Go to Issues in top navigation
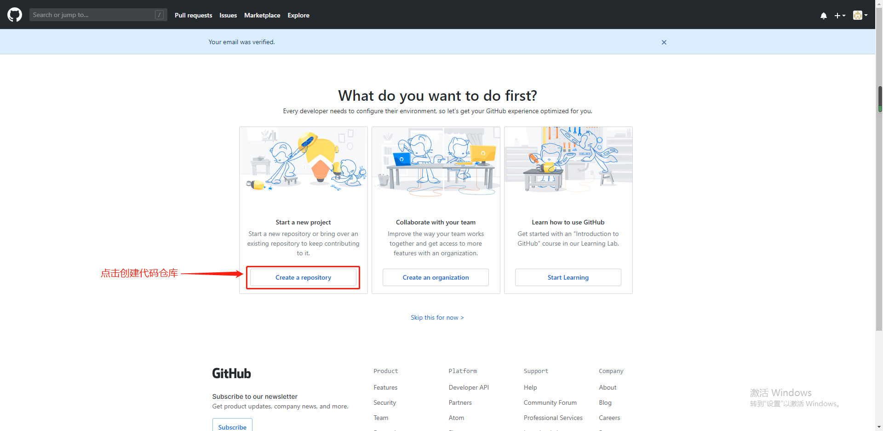Image resolution: width=883 pixels, height=431 pixels. (x=228, y=15)
